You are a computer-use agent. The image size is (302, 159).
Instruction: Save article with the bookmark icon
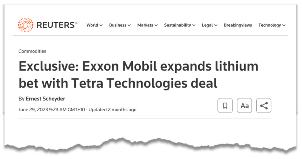[225, 106]
